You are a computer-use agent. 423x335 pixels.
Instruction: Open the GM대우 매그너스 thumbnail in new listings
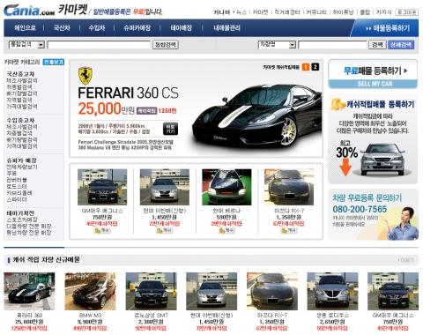[x=393, y=291]
